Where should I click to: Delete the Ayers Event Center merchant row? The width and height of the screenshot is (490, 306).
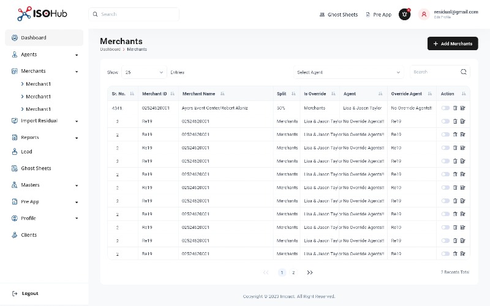455,108
